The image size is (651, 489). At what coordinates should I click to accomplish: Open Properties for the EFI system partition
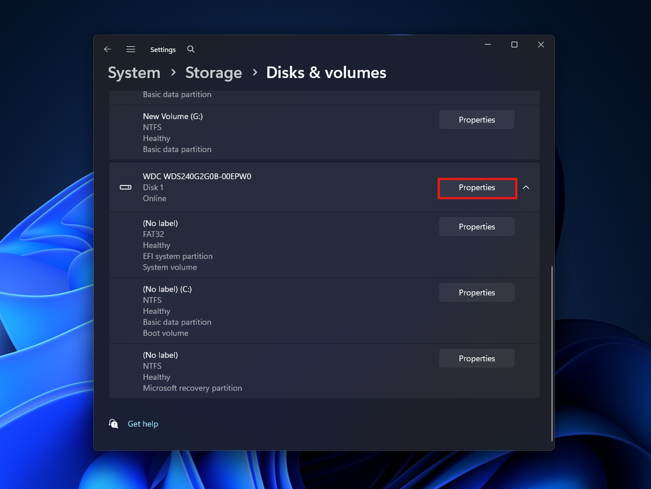tap(476, 226)
